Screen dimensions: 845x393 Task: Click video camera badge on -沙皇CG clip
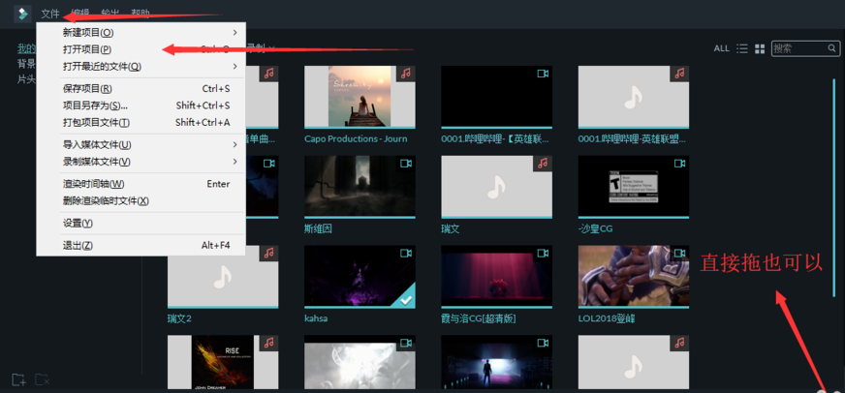click(679, 164)
